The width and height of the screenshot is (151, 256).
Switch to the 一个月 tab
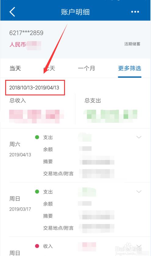click(x=86, y=68)
